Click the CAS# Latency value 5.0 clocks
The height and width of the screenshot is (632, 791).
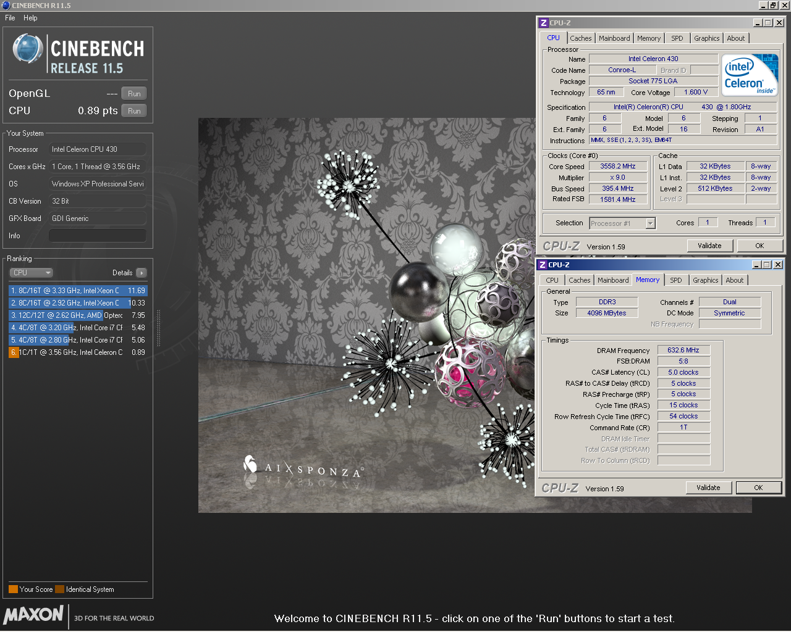click(683, 372)
